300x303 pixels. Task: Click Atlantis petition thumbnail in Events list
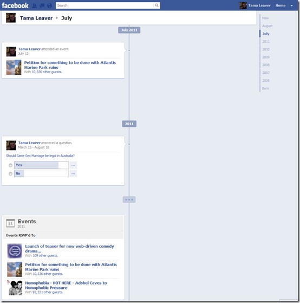pos(15,269)
